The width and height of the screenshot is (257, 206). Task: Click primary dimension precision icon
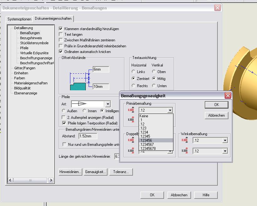point(131,110)
